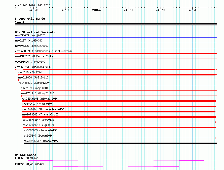Open variant nsv3392683 (Audano2019)
Screen dimensions: 224x170
(x=41, y=141)
